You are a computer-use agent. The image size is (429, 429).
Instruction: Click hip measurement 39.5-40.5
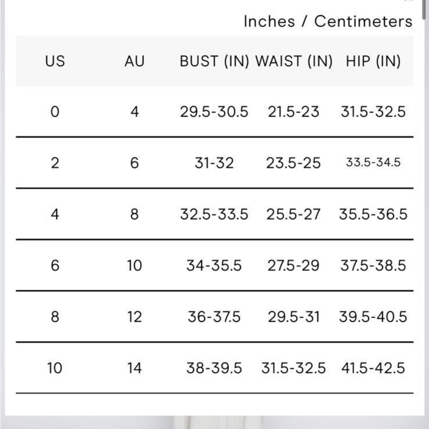click(373, 317)
